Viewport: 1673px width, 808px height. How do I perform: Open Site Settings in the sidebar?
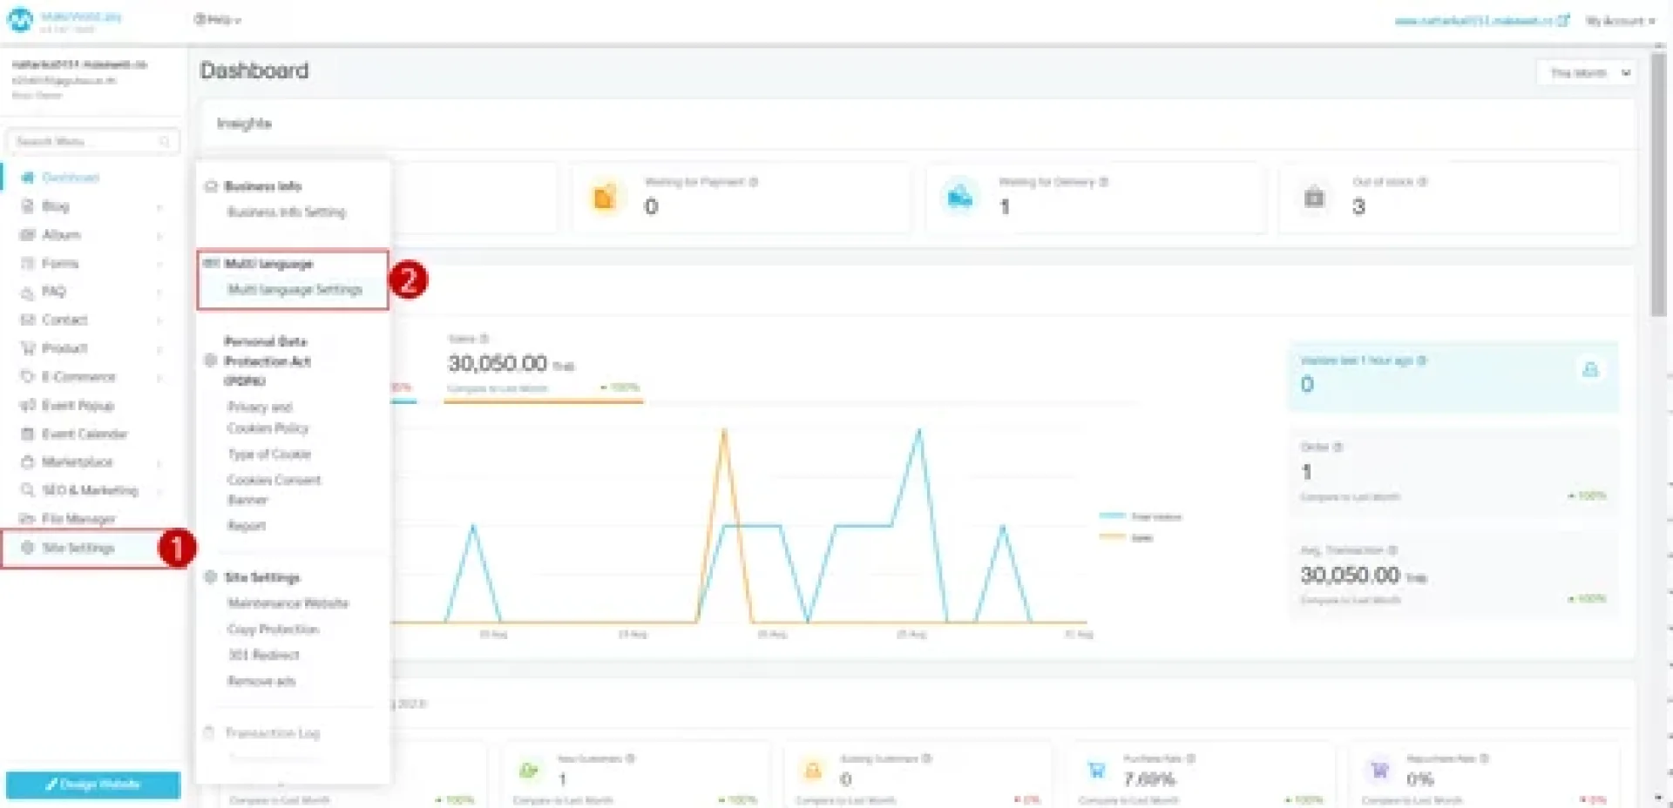tap(78, 548)
